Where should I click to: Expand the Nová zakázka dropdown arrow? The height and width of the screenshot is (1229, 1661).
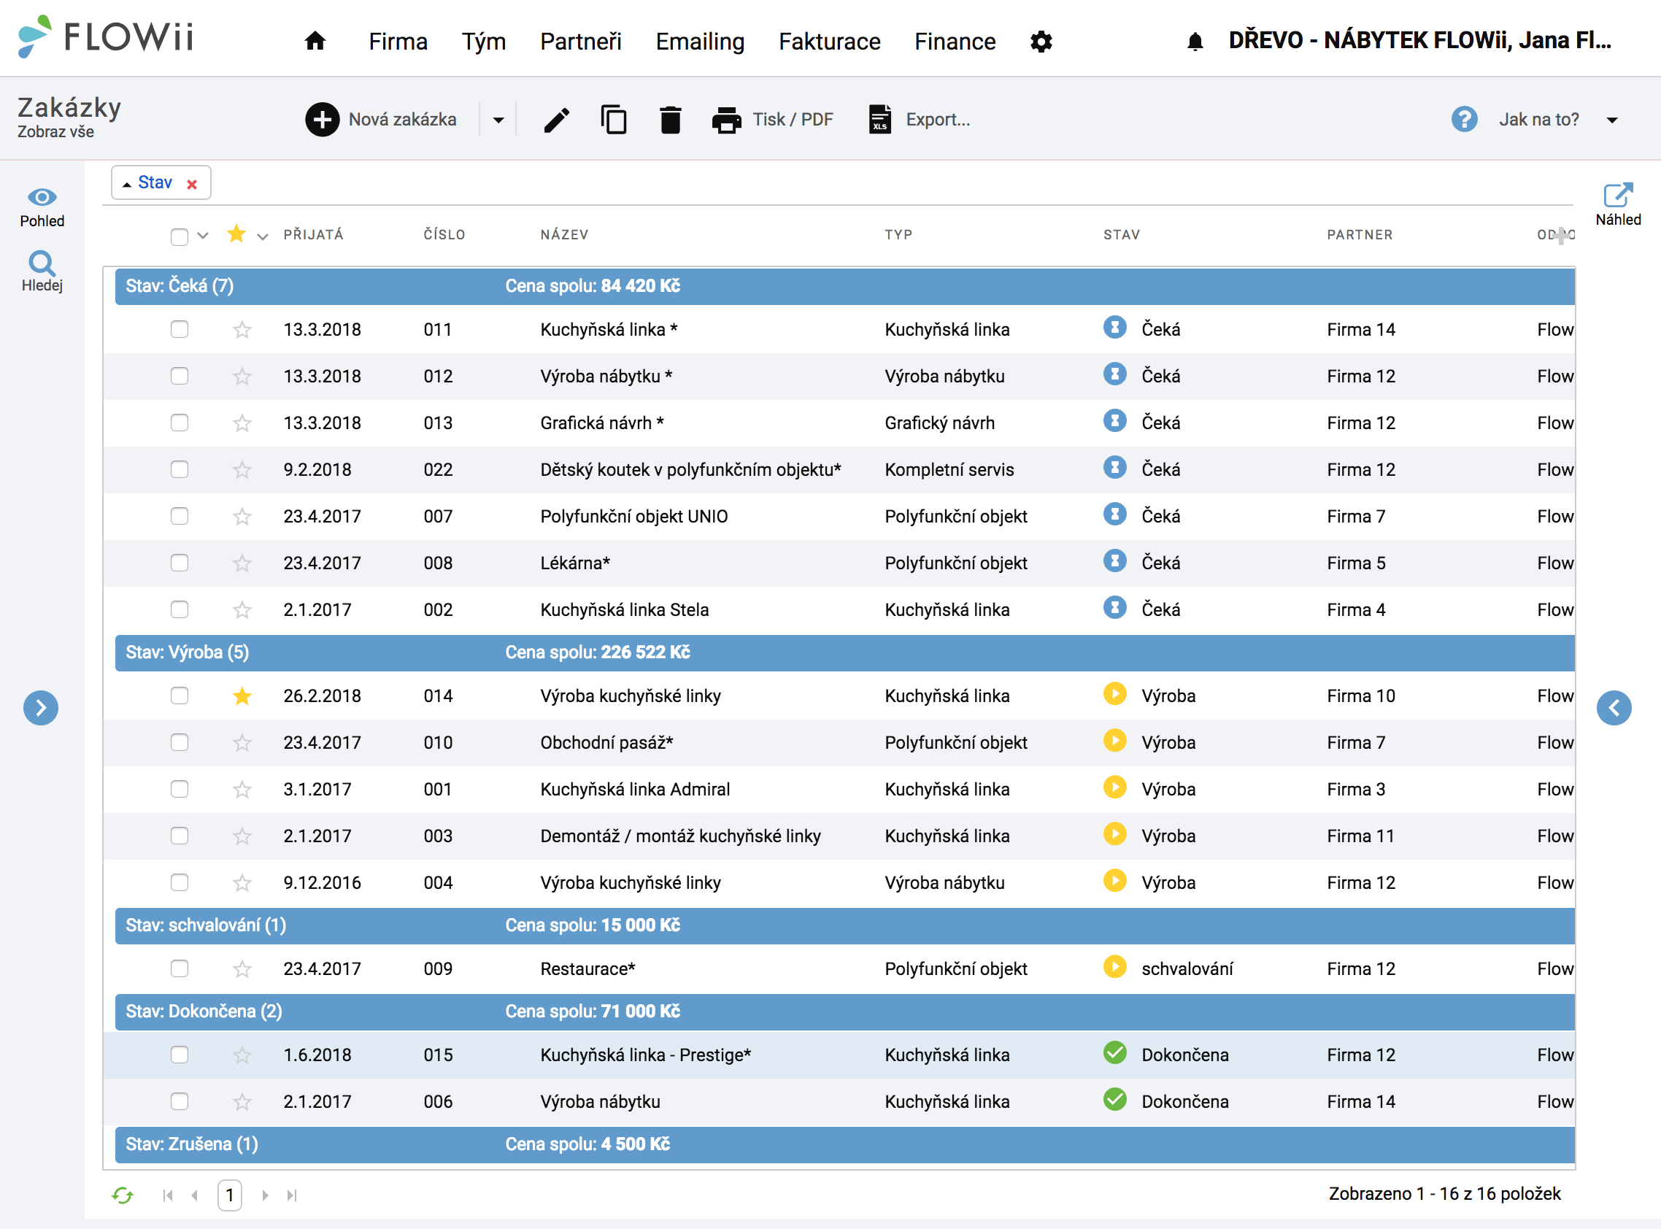pyautogui.click(x=498, y=120)
